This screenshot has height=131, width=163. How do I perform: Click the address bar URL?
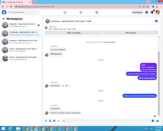click(36, 7)
